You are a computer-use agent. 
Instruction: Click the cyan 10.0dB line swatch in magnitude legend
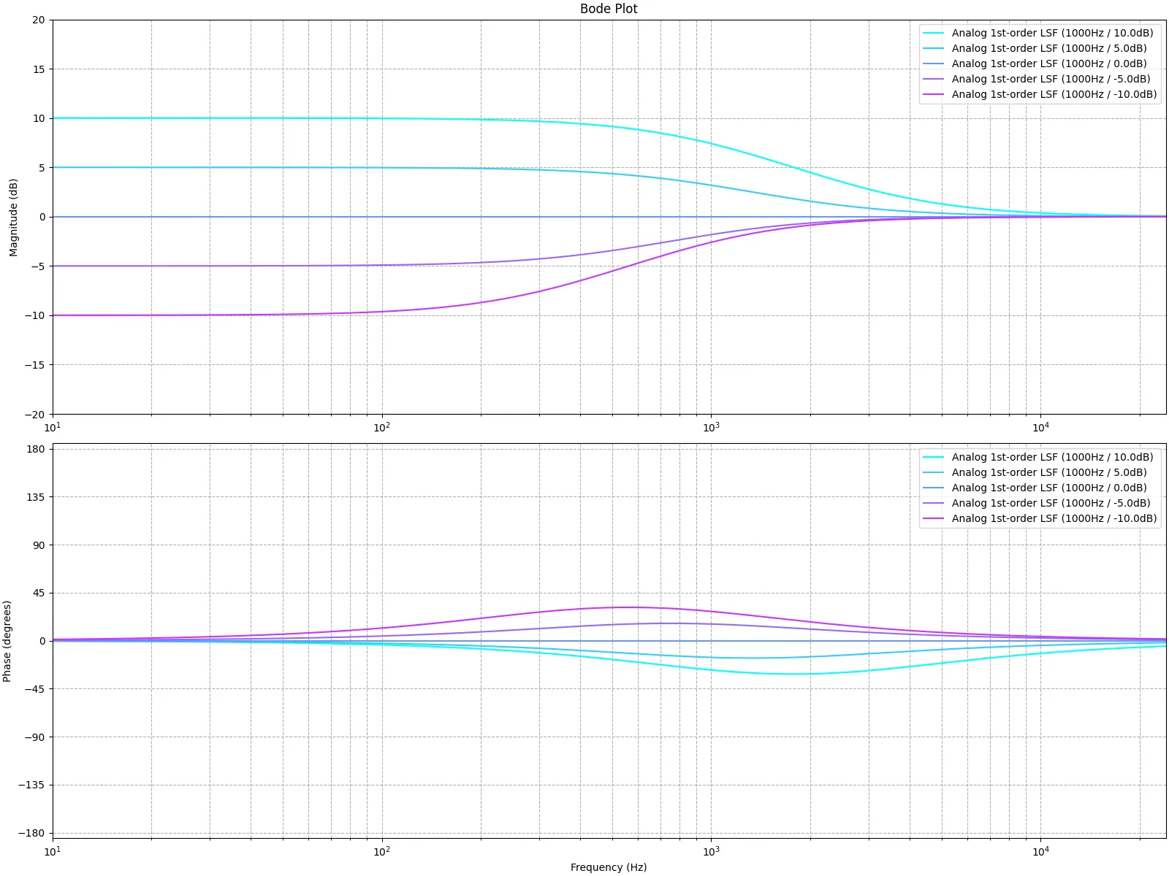click(x=933, y=33)
